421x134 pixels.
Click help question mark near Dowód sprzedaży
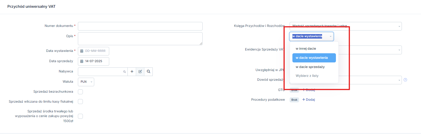click(405, 80)
